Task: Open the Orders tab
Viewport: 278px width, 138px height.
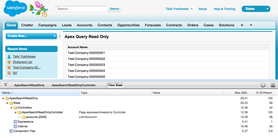Action: (x=193, y=25)
